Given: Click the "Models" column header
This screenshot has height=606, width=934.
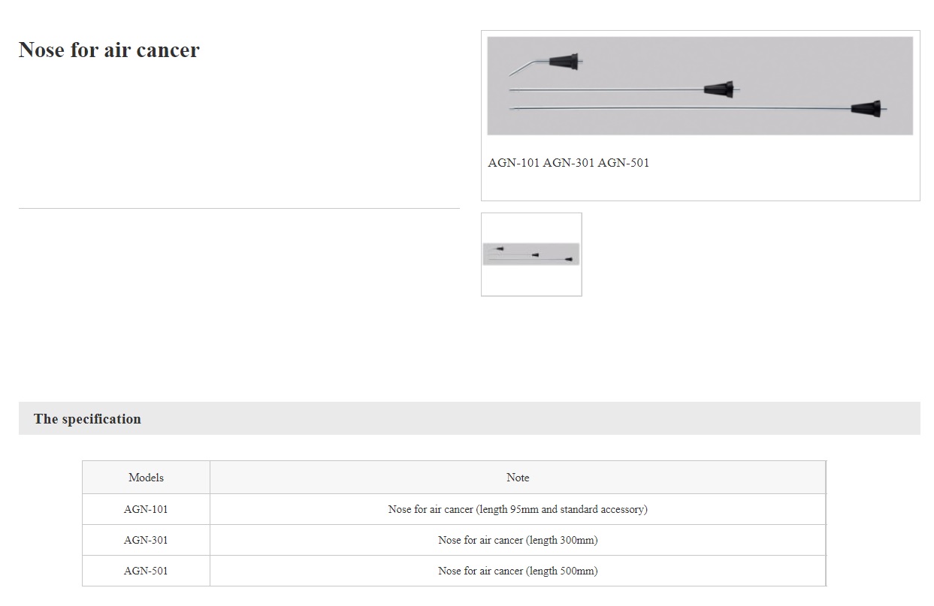Looking at the screenshot, I should coord(146,478).
